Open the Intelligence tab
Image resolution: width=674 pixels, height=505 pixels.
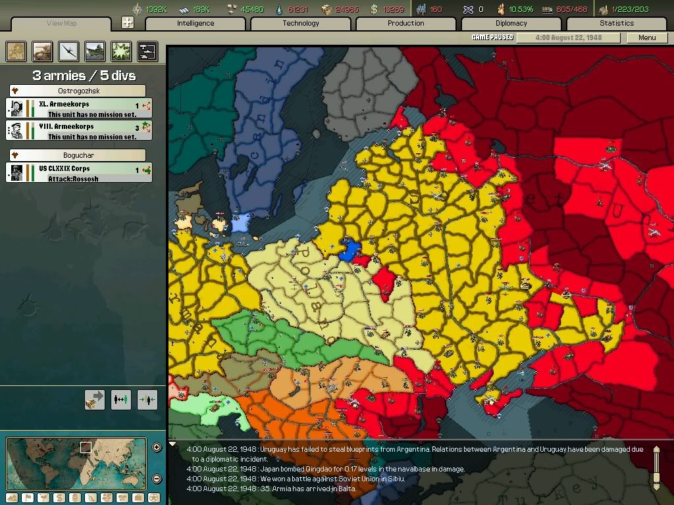coord(195,23)
